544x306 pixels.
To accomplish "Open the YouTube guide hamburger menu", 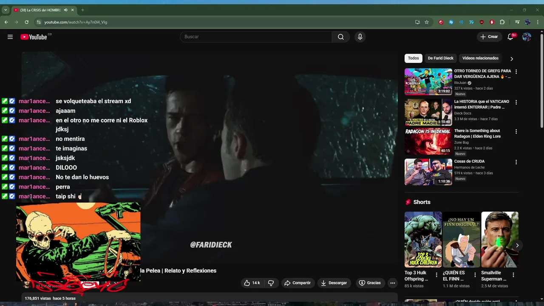I will (x=10, y=37).
